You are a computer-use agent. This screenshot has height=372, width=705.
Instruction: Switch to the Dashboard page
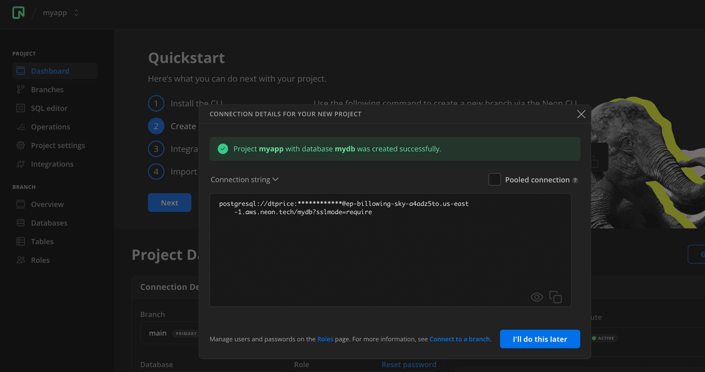pos(50,71)
